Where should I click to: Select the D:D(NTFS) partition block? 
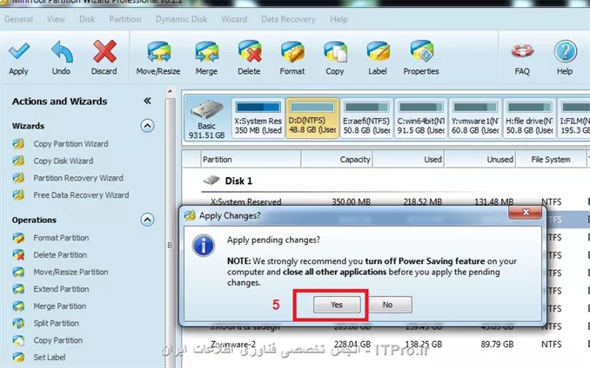click(x=312, y=118)
